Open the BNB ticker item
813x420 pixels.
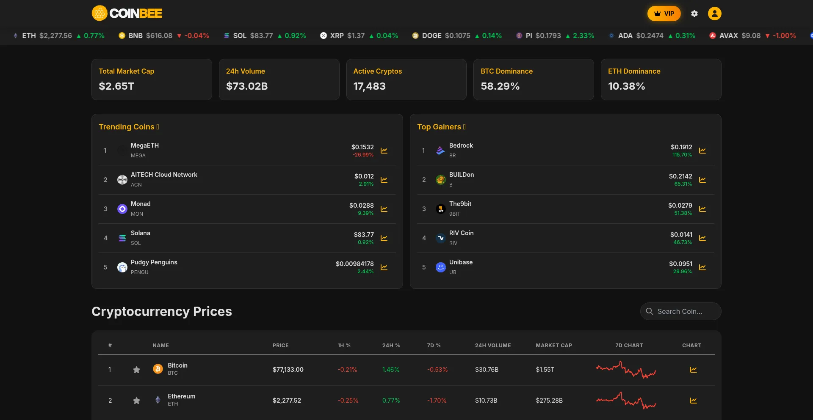tap(164, 36)
